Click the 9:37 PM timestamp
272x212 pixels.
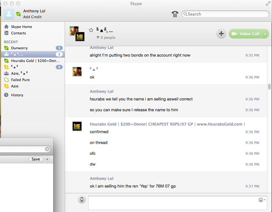click(x=252, y=186)
